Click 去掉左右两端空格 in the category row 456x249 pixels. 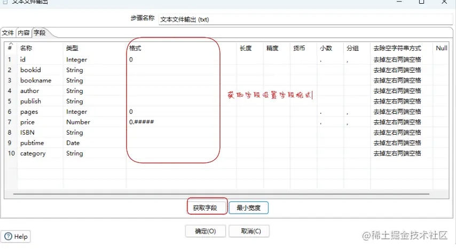point(397,153)
